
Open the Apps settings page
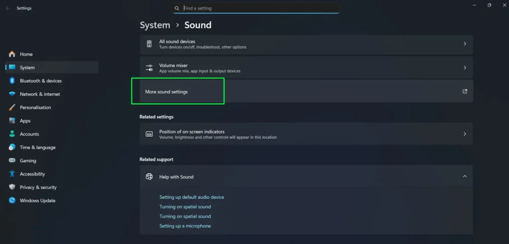pyautogui.click(x=52, y=121)
